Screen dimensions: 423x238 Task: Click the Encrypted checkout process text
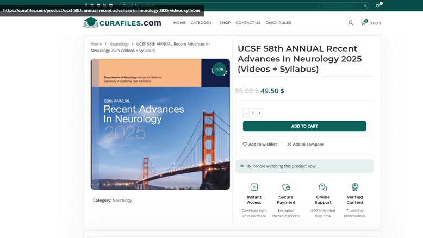286,213
